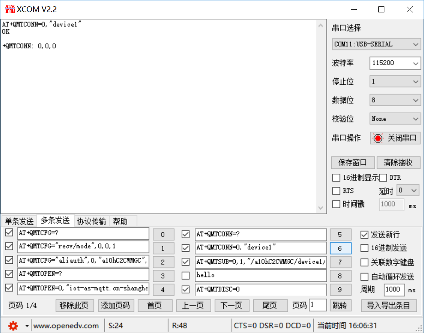Enable the DTR checkbox
Viewport: 424px width, 333px height.
click(382, 177)
